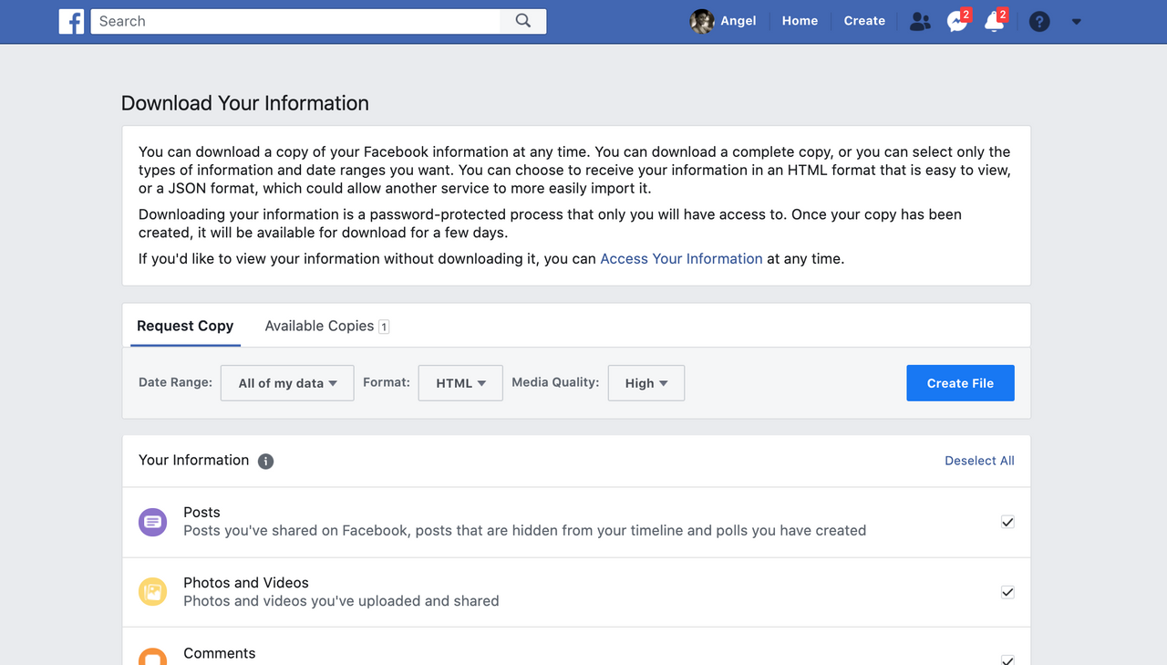1167x665 pixels.
Task: Switch to the Request Copy tab
Action: click(185, 326)
